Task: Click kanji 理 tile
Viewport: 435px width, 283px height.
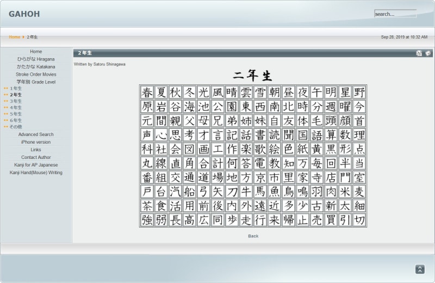Action: coord(359,135)
